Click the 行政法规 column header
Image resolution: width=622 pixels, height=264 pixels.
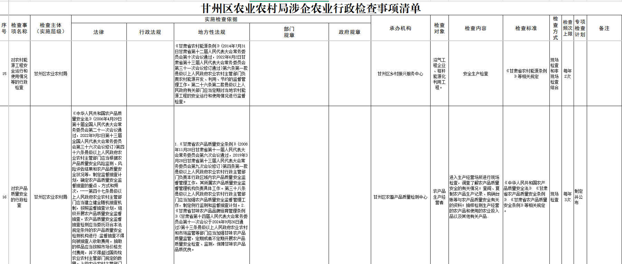pyautogui.click(x=150, y=32)
